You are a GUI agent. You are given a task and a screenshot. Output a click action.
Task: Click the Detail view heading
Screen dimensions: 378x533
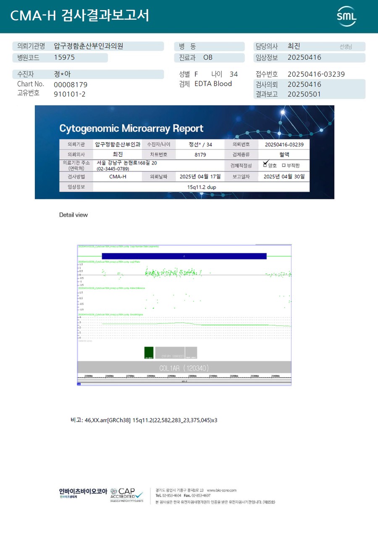[x=73, y=215]
